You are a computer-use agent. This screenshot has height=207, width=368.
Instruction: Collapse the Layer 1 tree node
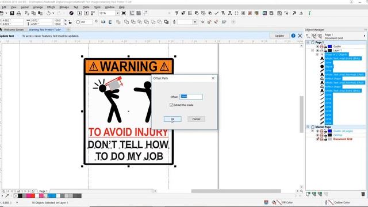[312, 51]
